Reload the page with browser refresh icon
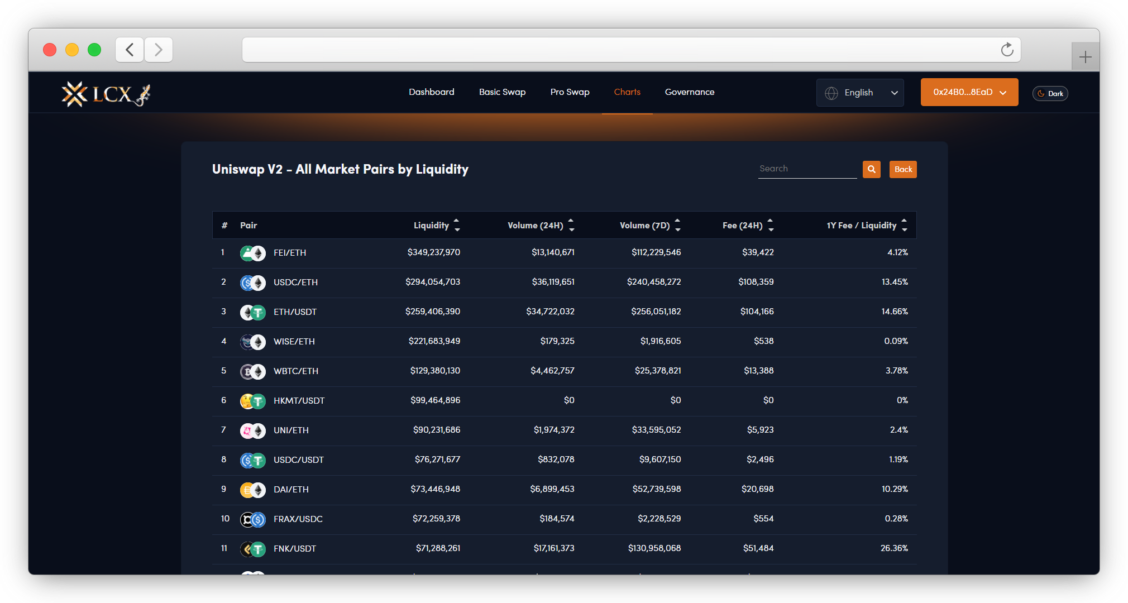The image size is (1128, 603). pyautogui.click(x=1007, y=50)
